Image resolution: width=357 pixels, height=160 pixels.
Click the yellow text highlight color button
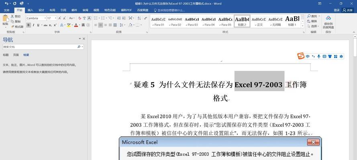68,25
